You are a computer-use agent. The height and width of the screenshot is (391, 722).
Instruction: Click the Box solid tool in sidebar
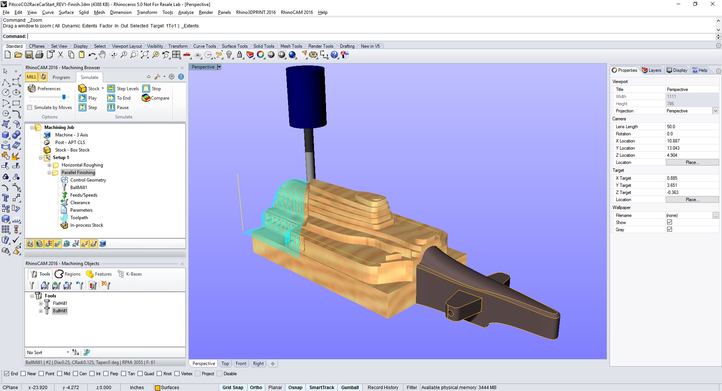[6, 135]
